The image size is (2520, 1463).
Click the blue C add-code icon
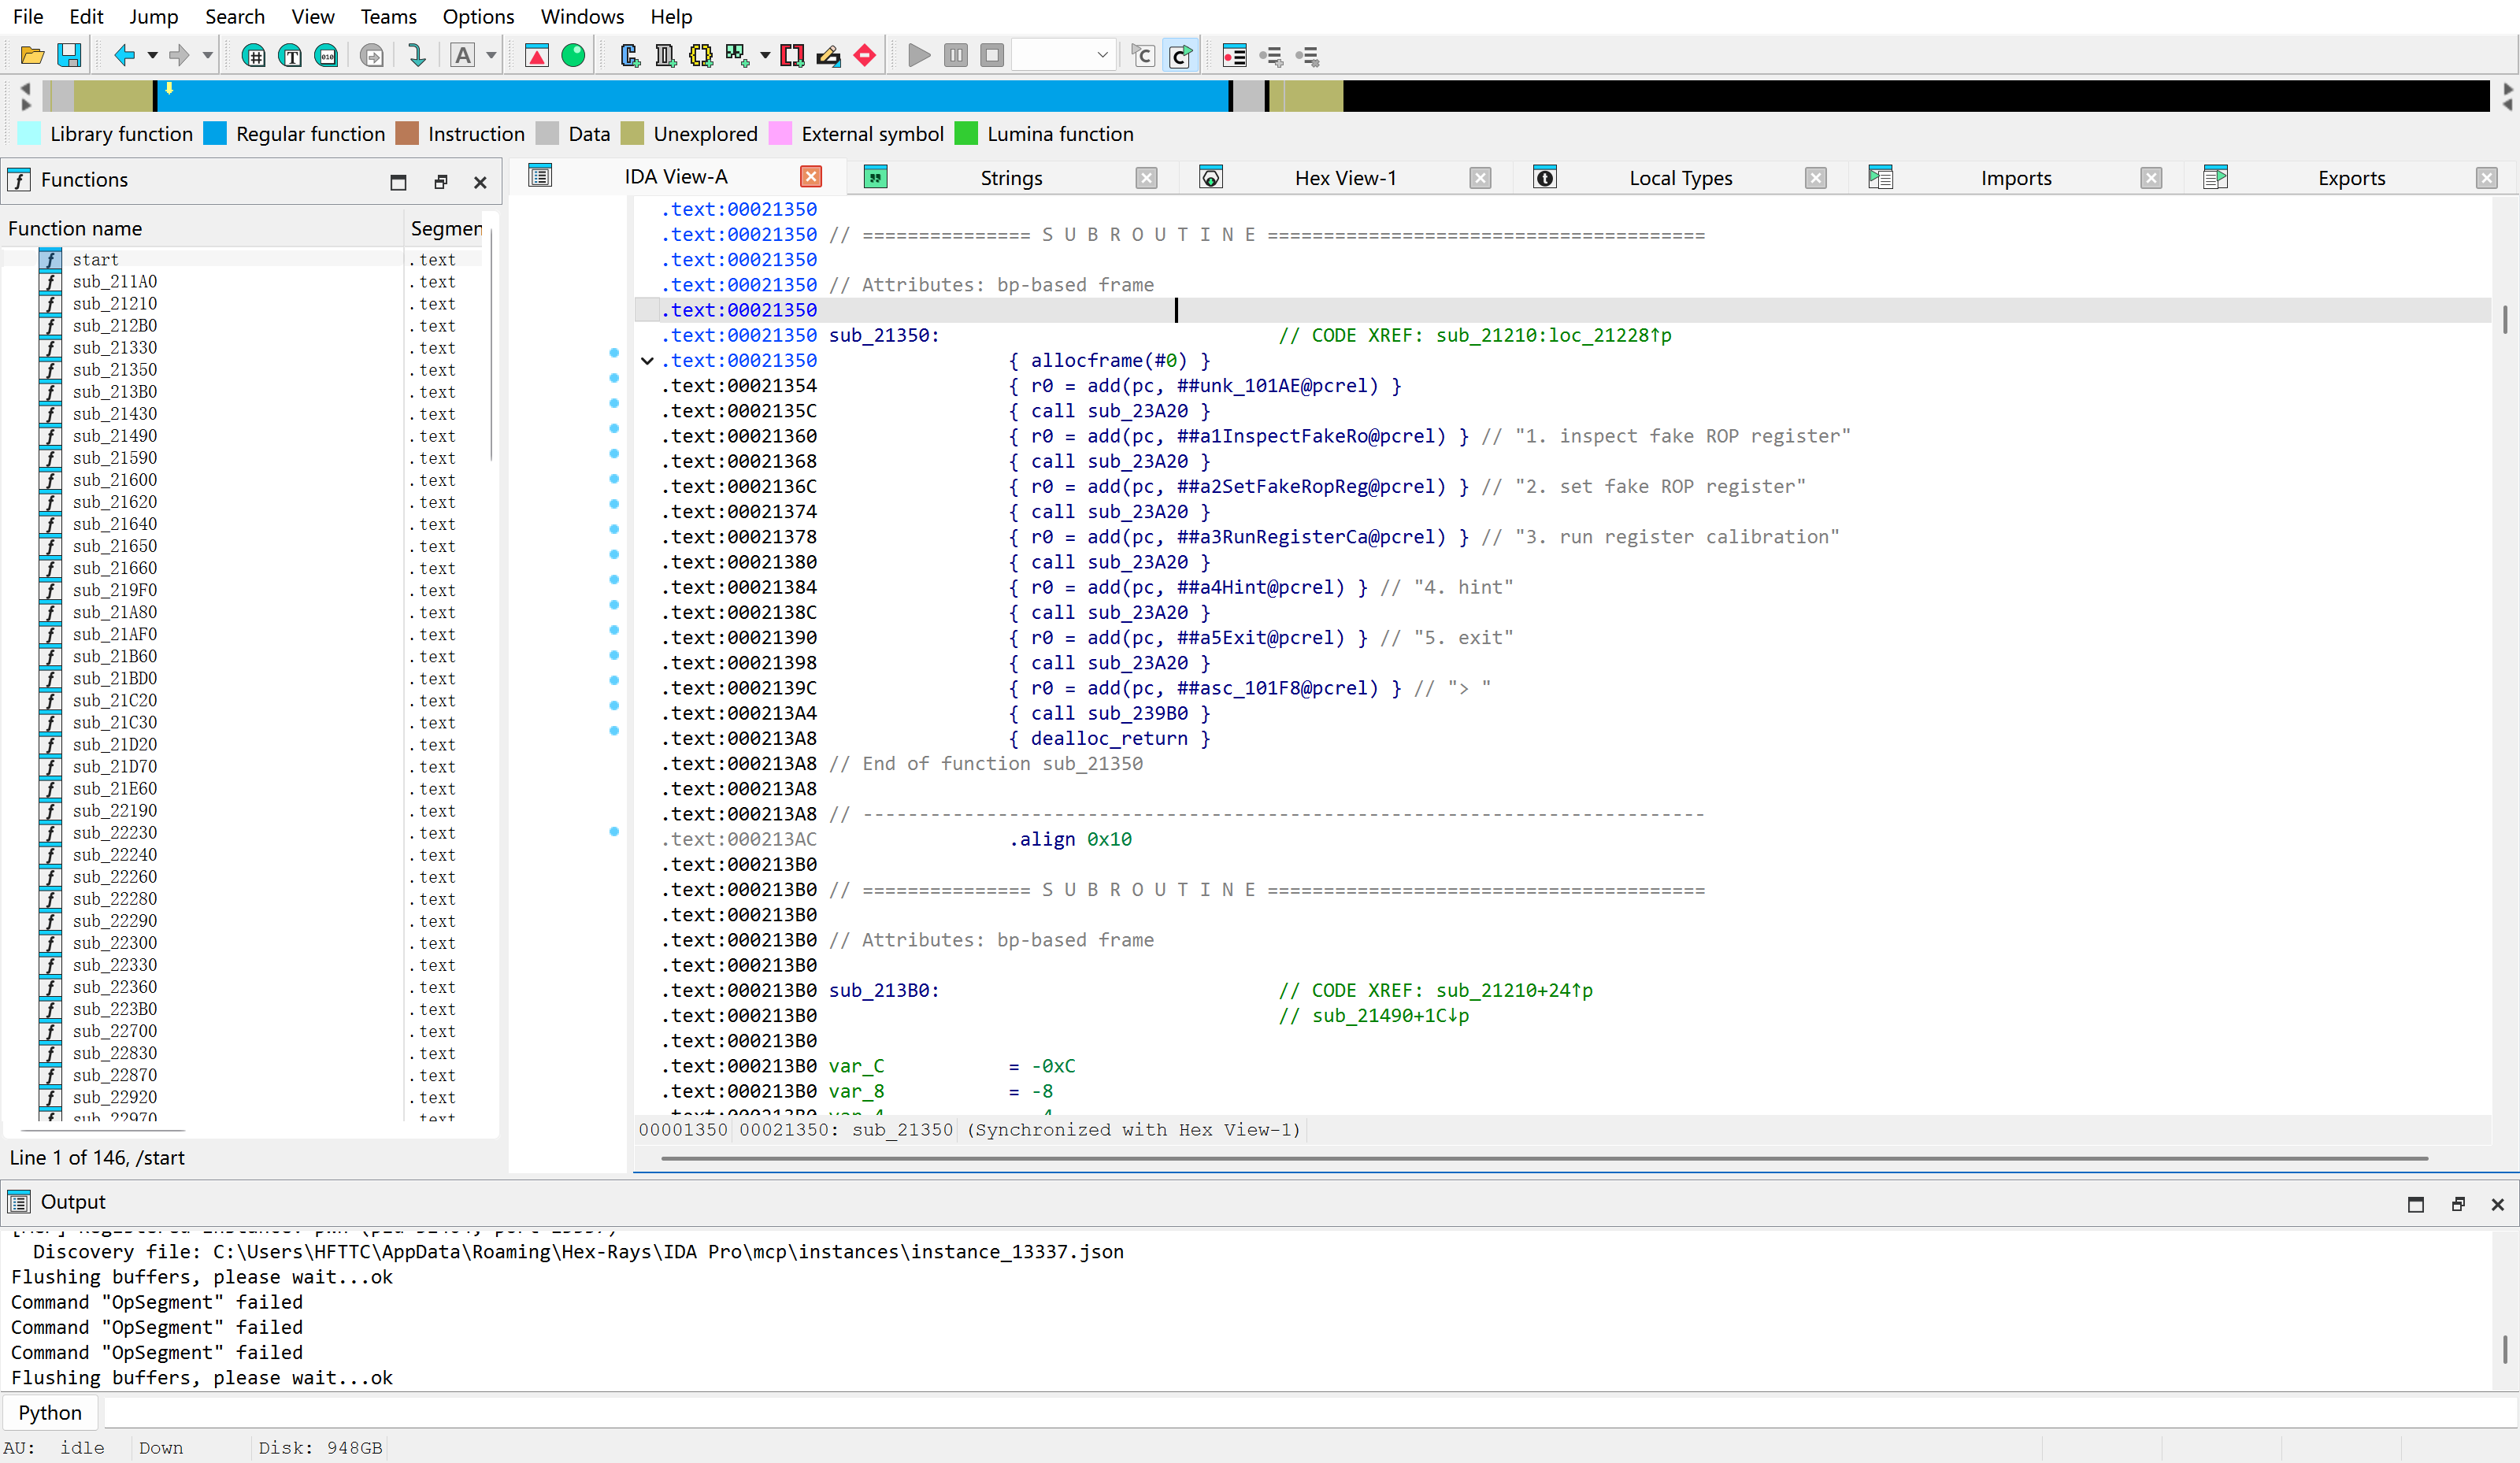coord(629,55)
